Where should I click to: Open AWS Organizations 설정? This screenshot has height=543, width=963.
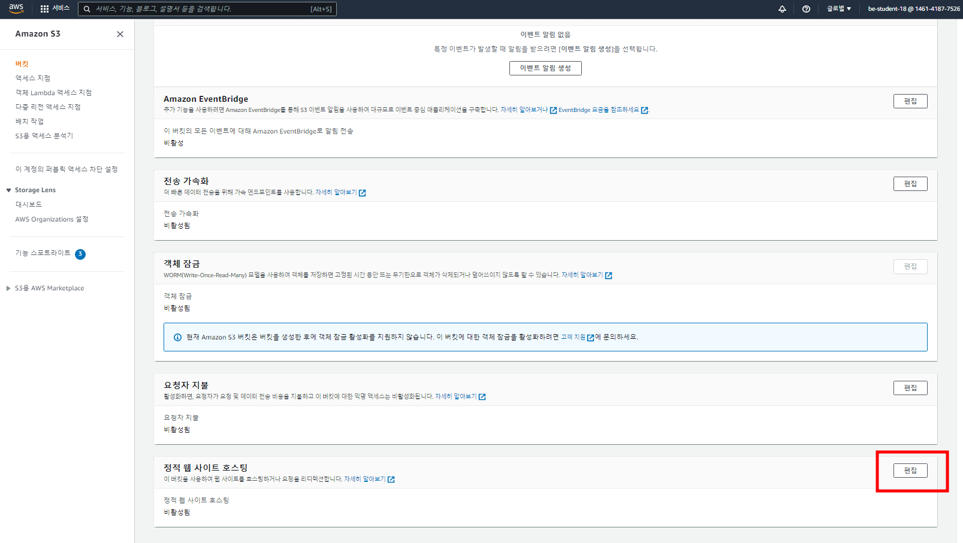[52, 219]
